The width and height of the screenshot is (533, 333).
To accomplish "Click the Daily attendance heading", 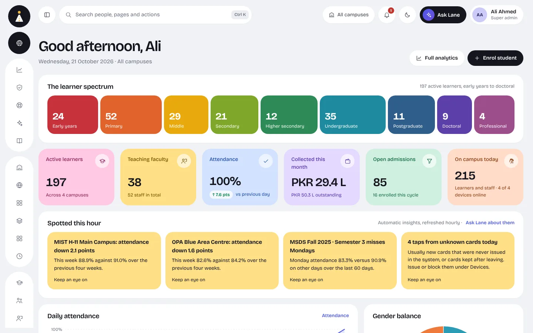I will click(x=73, y=316).
